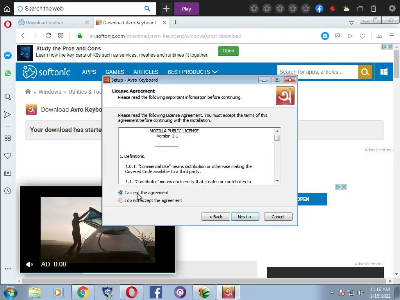400x300 pixels.
Task: Click the purple Play button
Action: 186,9
